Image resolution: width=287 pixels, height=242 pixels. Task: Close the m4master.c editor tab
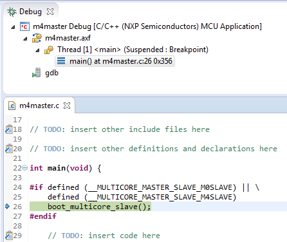67,106
